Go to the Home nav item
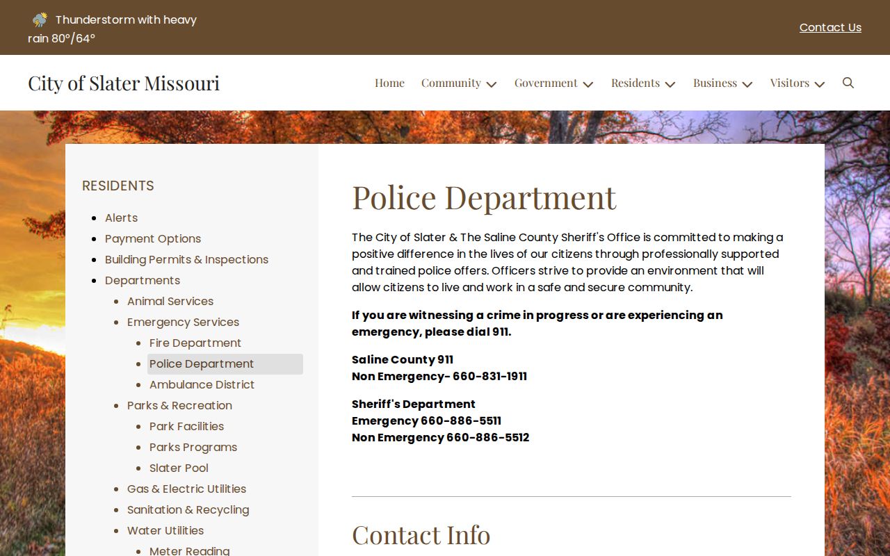 coord(389,83)
